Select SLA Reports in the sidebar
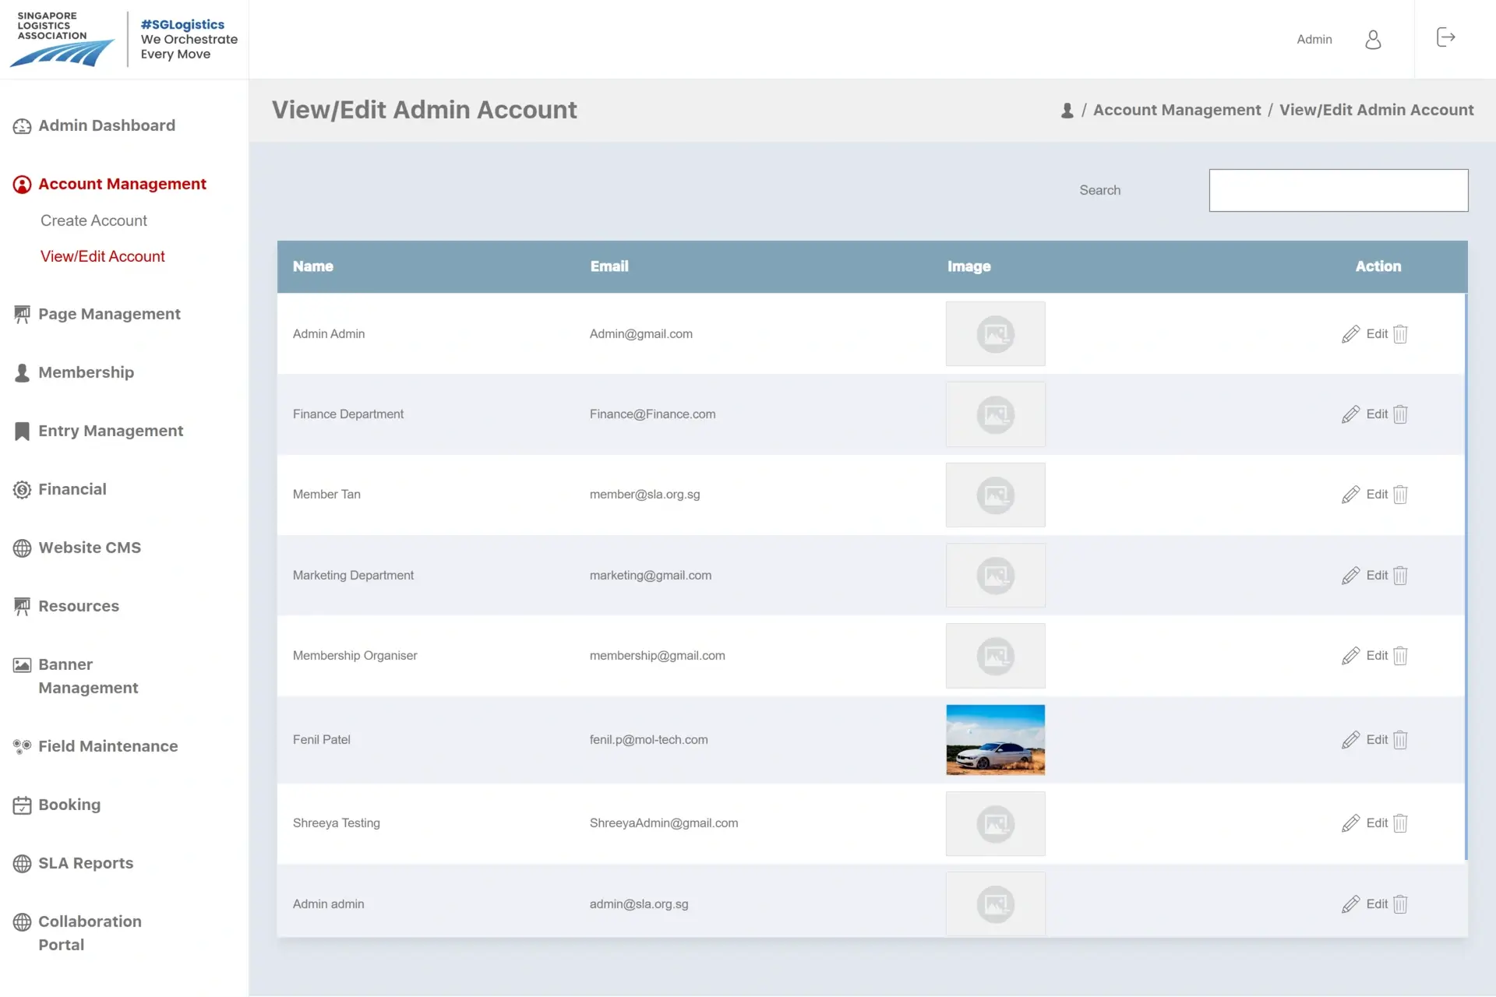The width and height of the screenshot is (1496, 997). [85, 863]
